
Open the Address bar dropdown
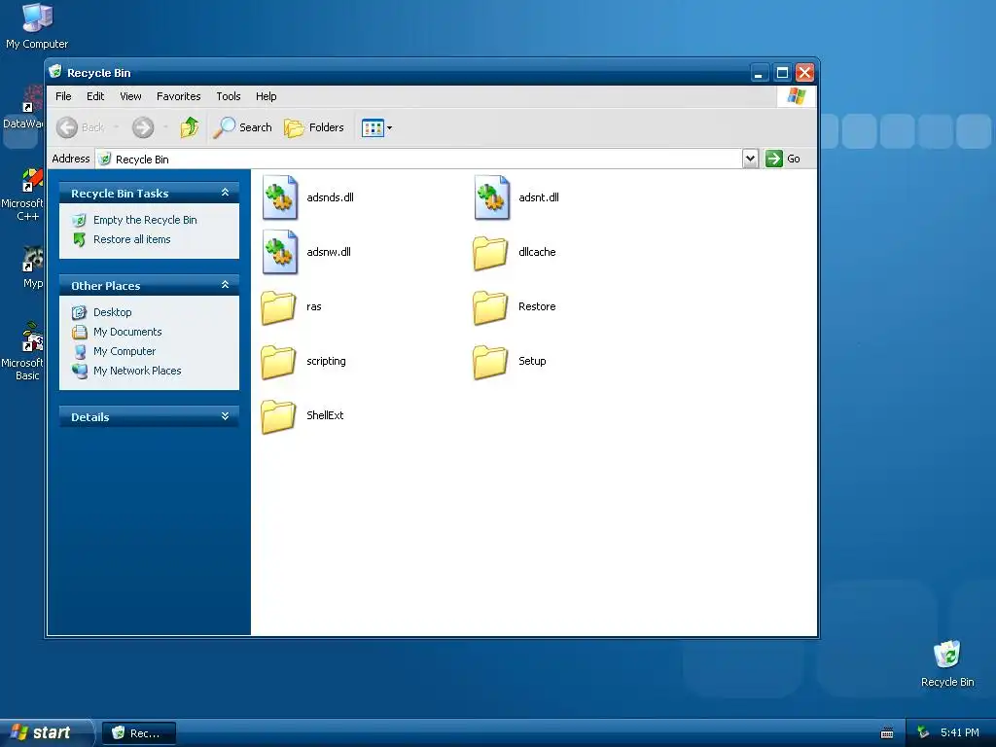click(x=750, y=159)
